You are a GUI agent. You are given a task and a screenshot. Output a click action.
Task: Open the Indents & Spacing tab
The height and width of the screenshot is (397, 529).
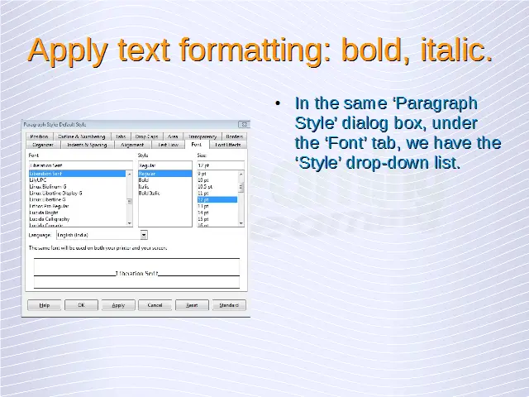click(87, 145)
